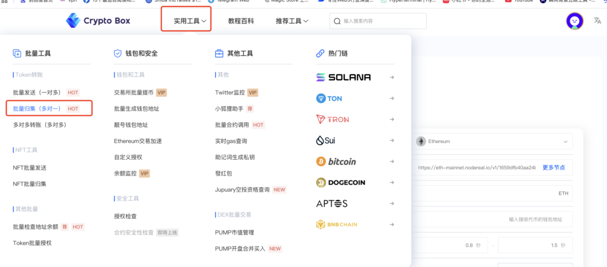Open 实时gas查询 tool
607x267 pixels.
click(231, 141)
